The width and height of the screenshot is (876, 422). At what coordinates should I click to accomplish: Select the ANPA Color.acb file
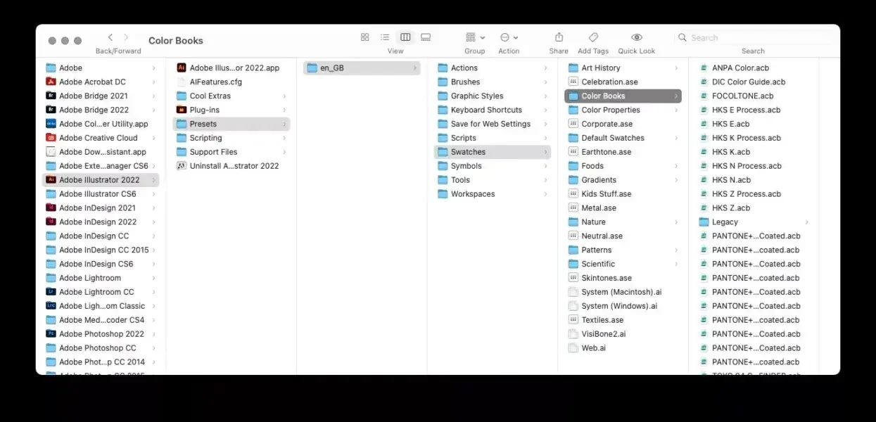739,68
